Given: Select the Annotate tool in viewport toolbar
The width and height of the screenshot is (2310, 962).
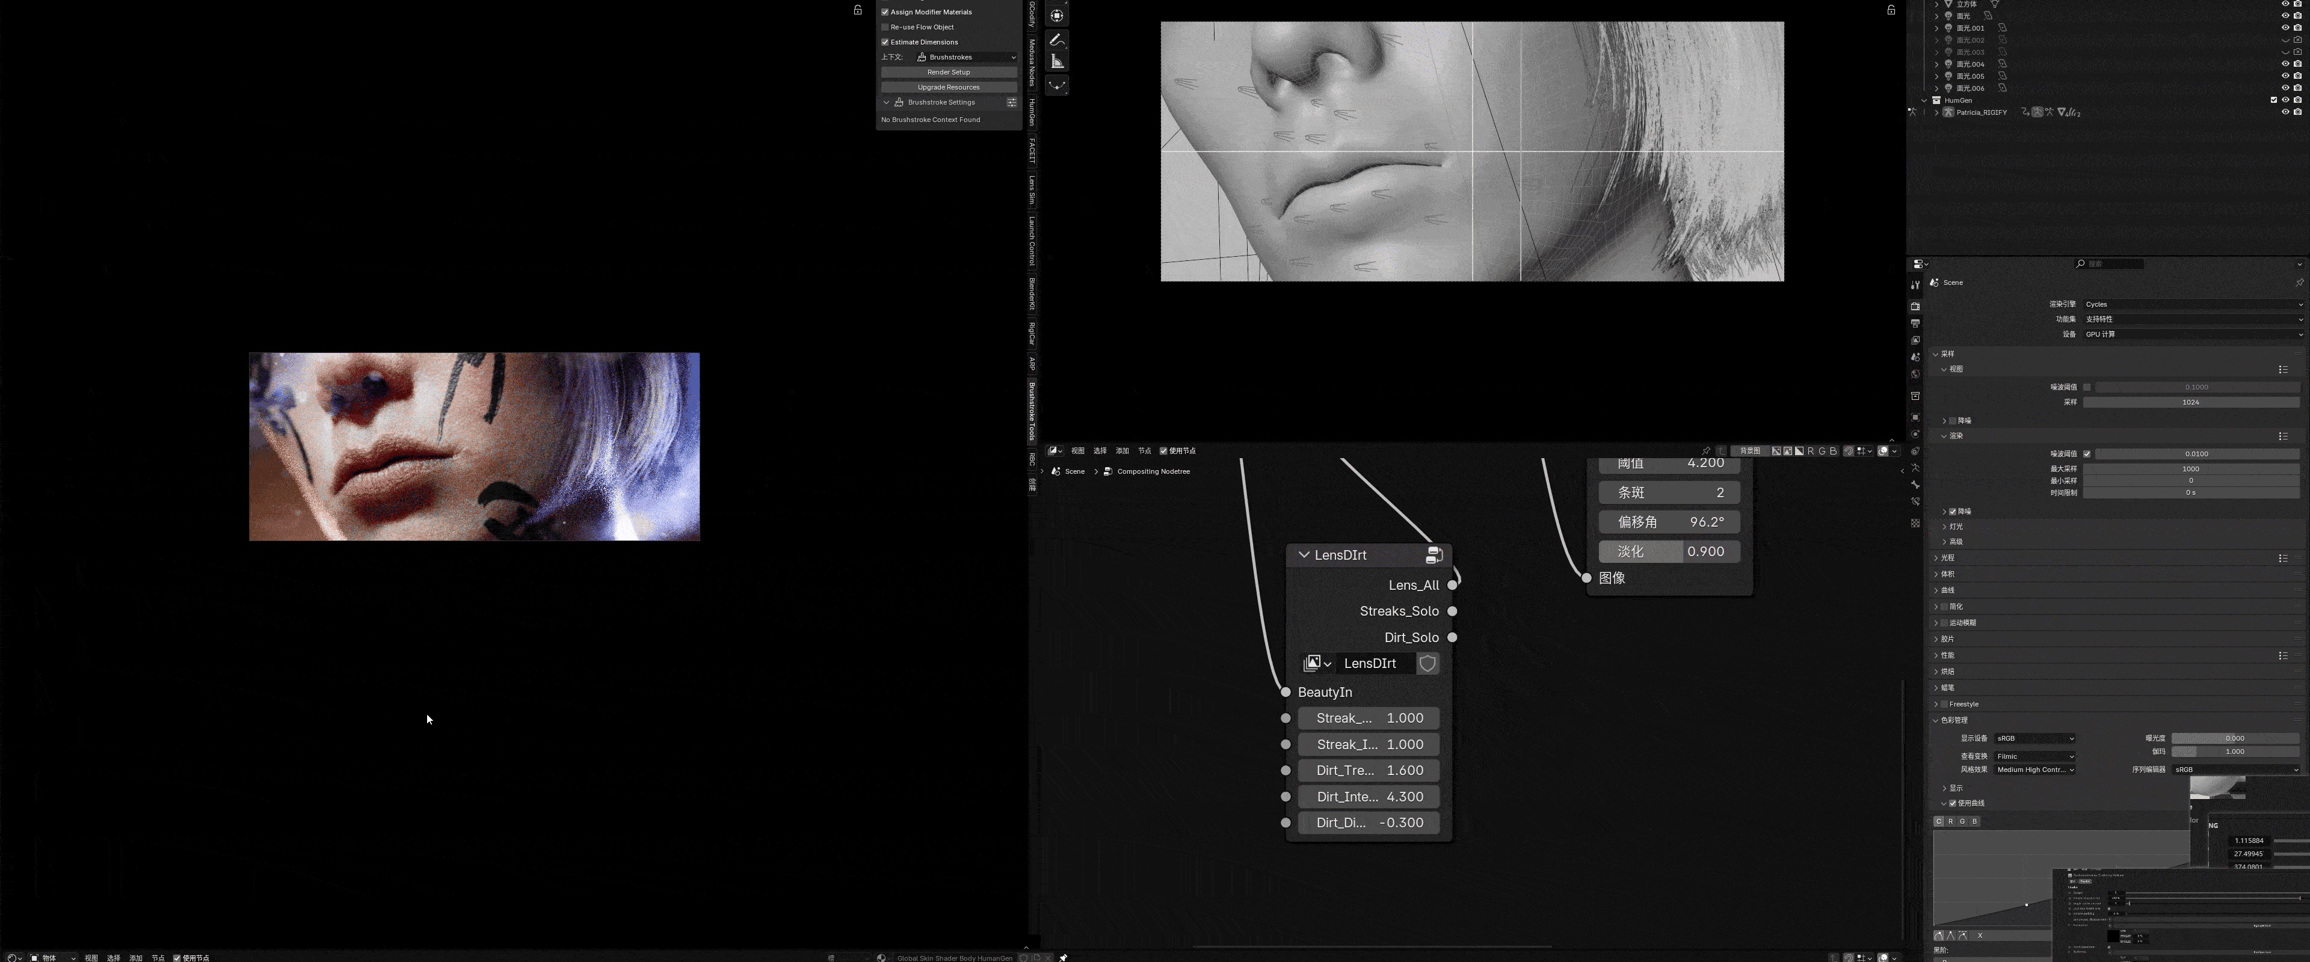Looking at the screenshot, I should point(1058,40).
